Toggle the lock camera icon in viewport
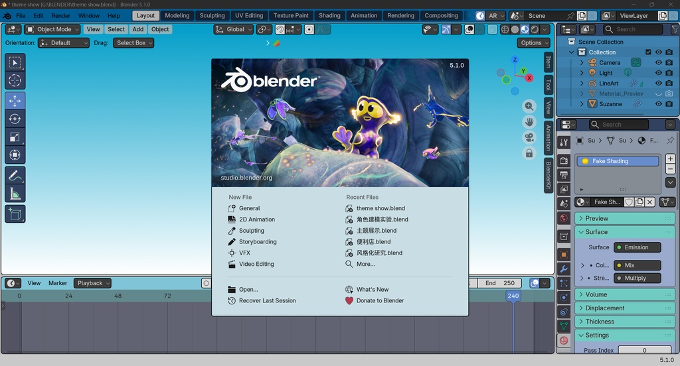680x366 pixels. [529, 153]
